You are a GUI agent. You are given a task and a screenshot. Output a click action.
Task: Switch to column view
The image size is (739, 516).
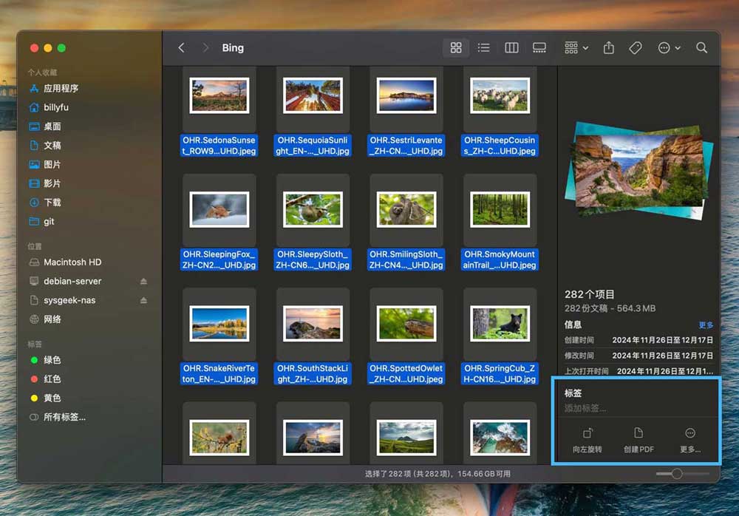tap(511, 48)
